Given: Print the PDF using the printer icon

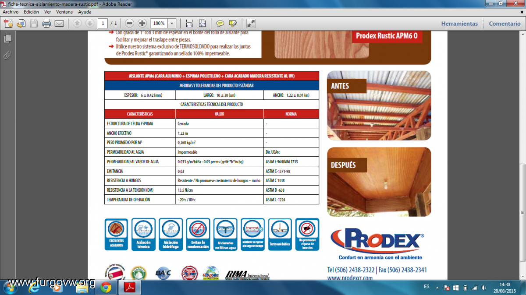Looking at the screenshot, I should coord(46,24).
